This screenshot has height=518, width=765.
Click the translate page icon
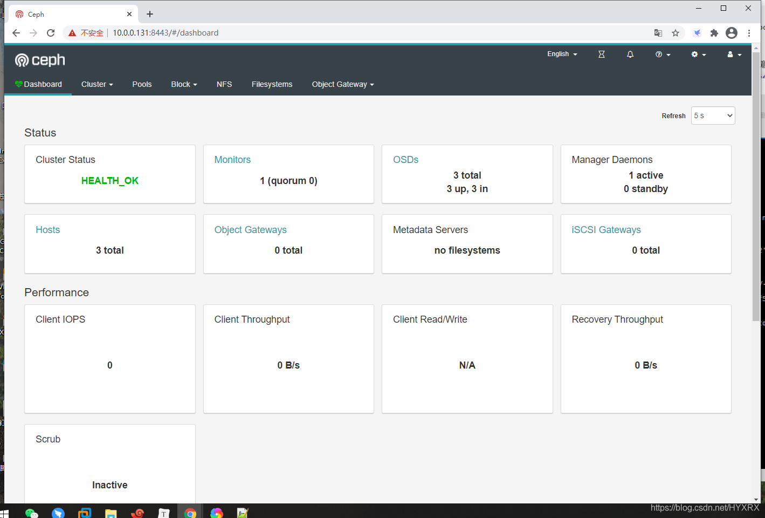(658, 33)
